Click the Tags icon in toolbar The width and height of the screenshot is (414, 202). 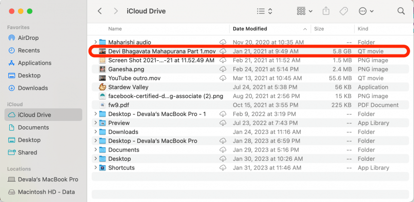pos(344,11)
